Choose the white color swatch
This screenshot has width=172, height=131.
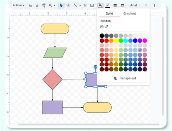(x=145, y=36)
